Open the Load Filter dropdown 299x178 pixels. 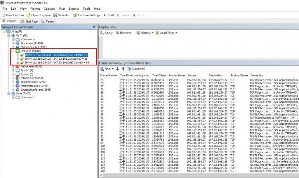(x=166, y=33)
